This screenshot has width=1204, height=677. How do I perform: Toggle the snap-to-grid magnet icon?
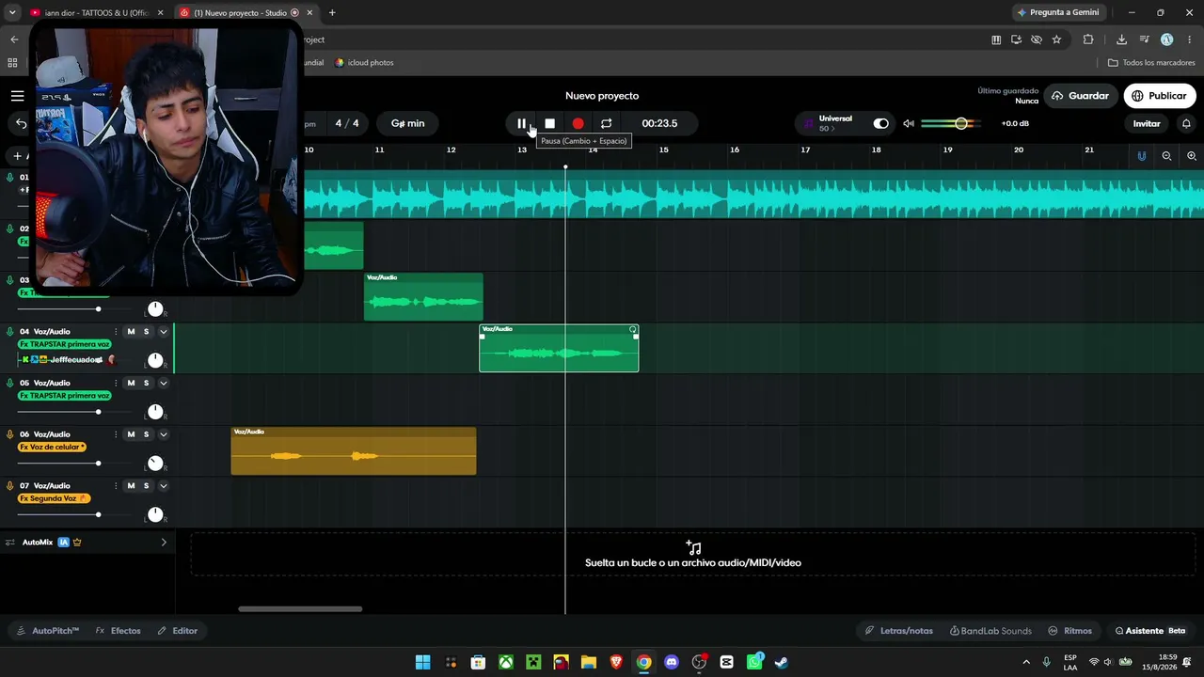(1142, 156)
